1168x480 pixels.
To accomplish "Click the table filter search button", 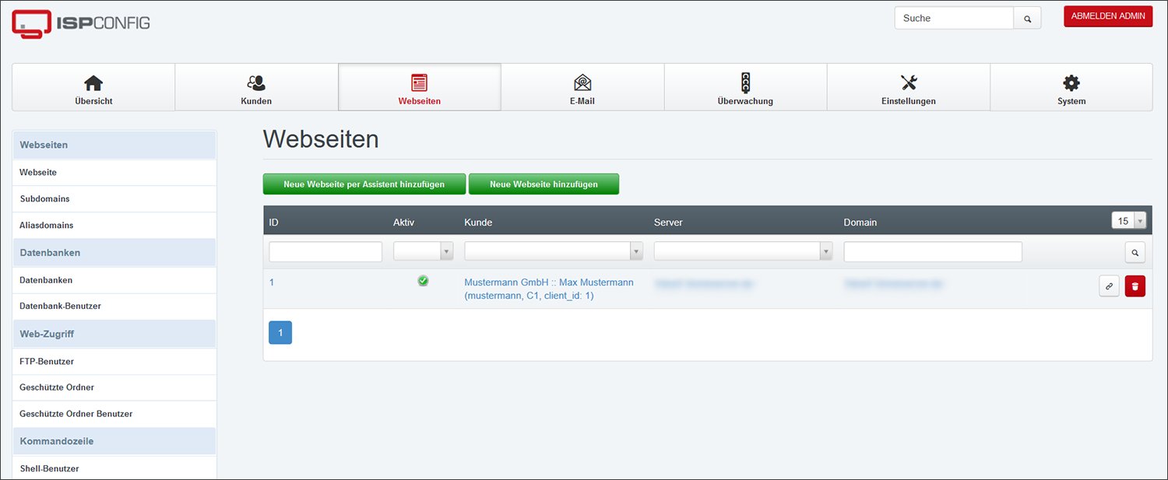I will point(1135,252).
